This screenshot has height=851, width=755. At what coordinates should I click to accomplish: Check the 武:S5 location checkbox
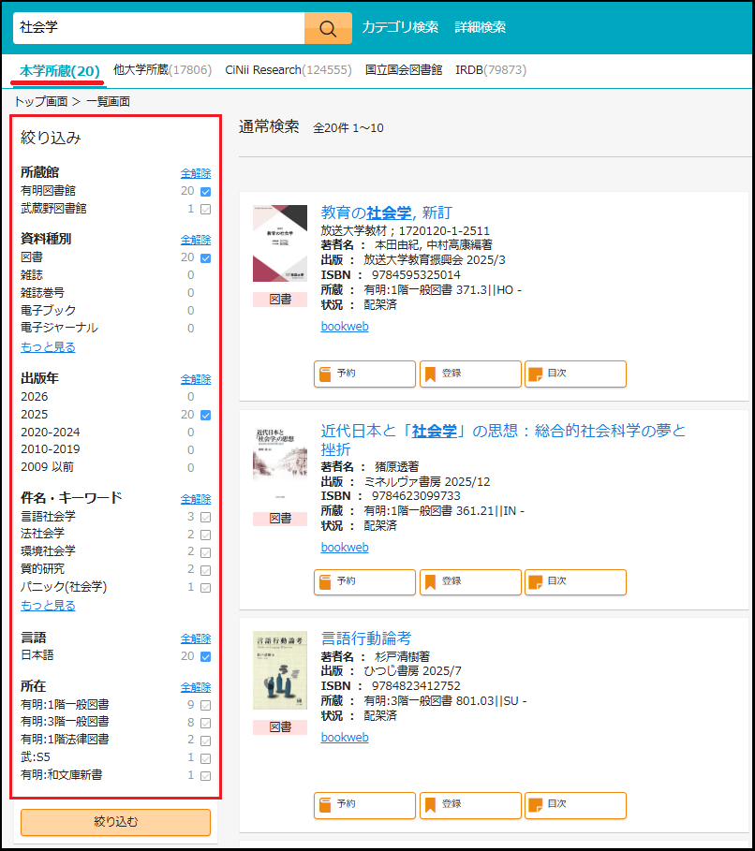pos(205,758)
